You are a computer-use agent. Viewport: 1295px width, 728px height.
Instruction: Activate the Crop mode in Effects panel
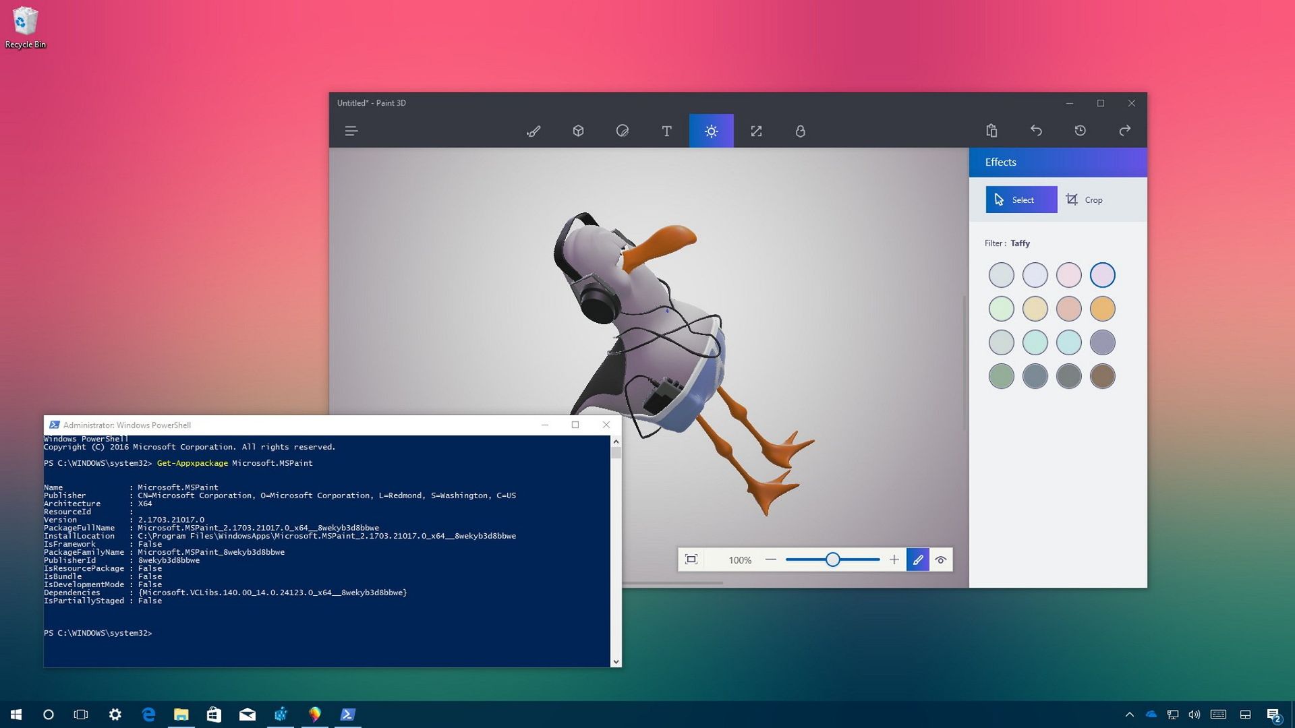1085,200
